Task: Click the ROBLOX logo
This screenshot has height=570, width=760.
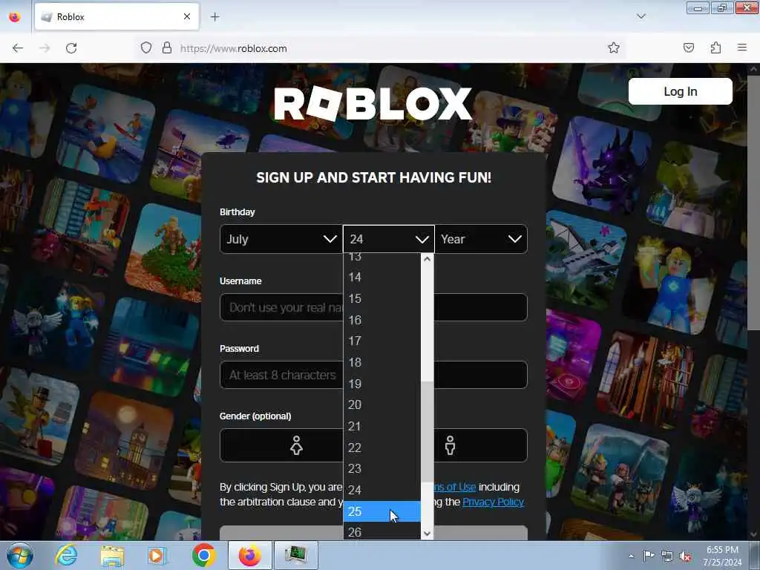Action: (x=373, y=103)
